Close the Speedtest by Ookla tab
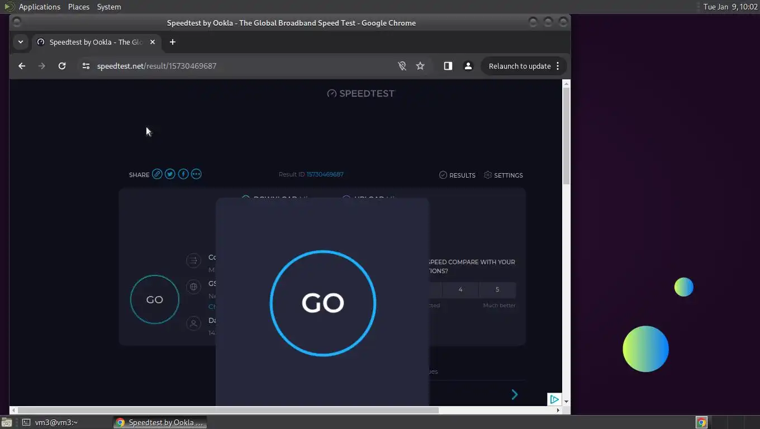Screen dimensions: 760x429 [153, 42]
